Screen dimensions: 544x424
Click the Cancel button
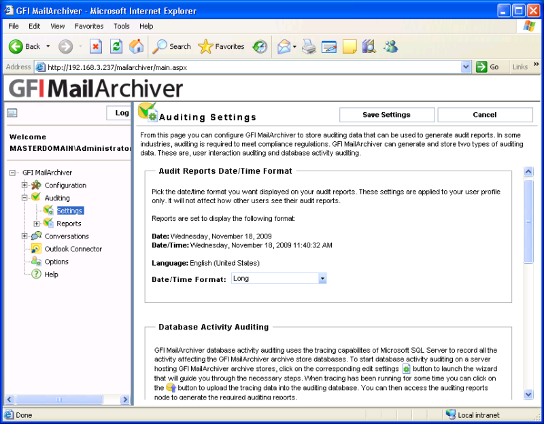(x=485, y=115)
